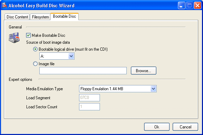Click the Alcohol Easy Build Disc Wizard title
The width and height of the screenshot is (203, 135).
(41, 6)
